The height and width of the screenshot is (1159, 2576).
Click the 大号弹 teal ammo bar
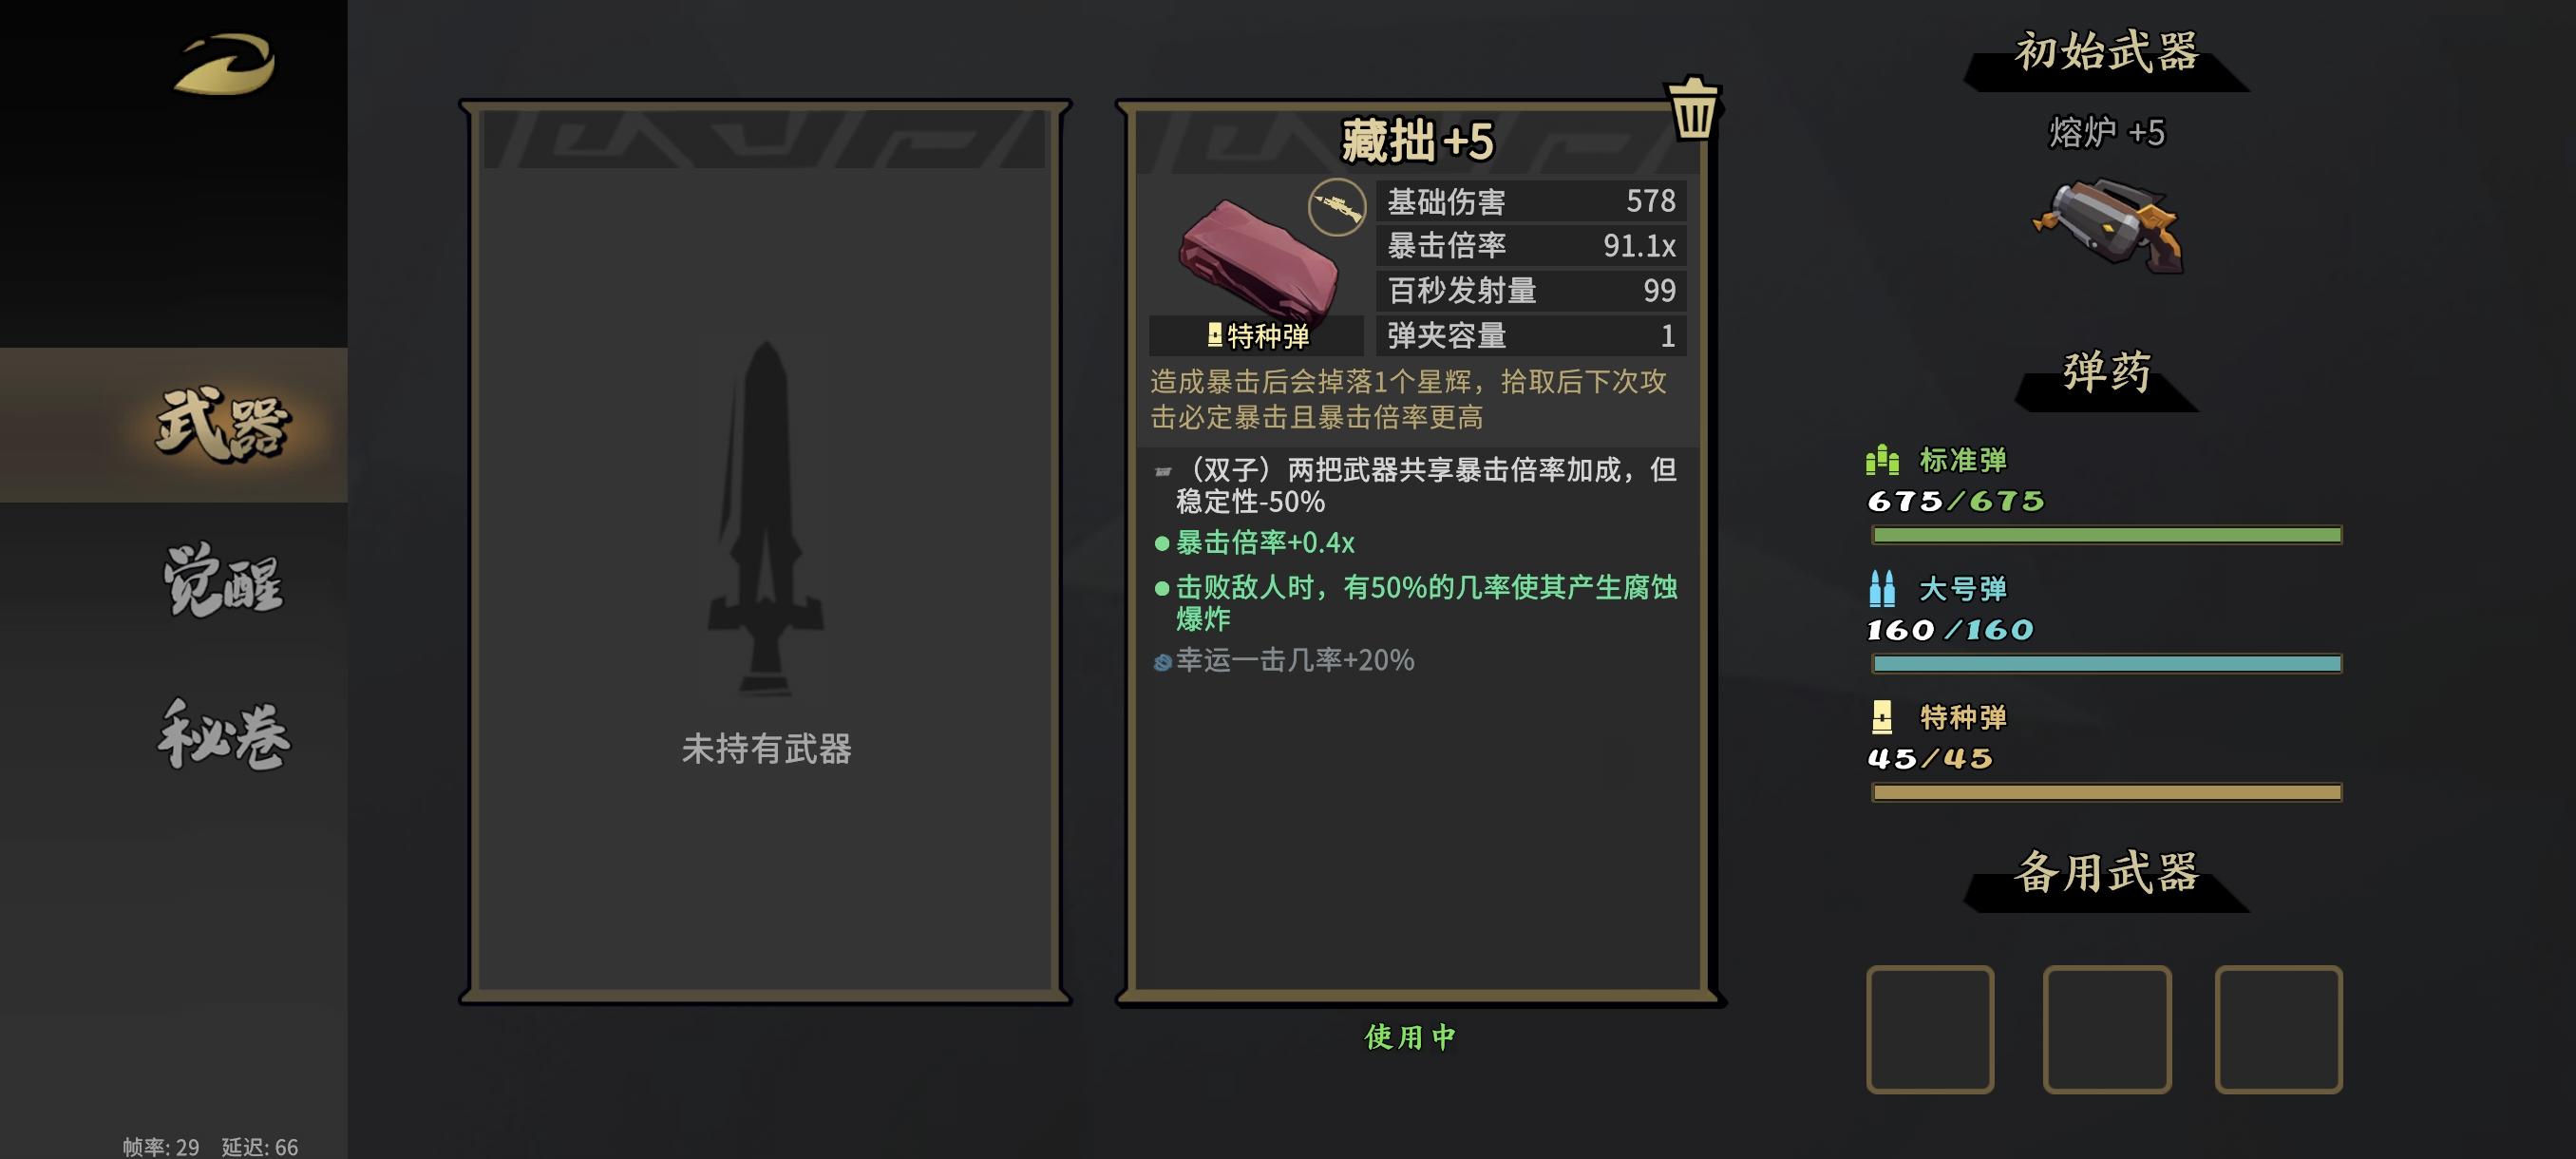[2106, 664]
